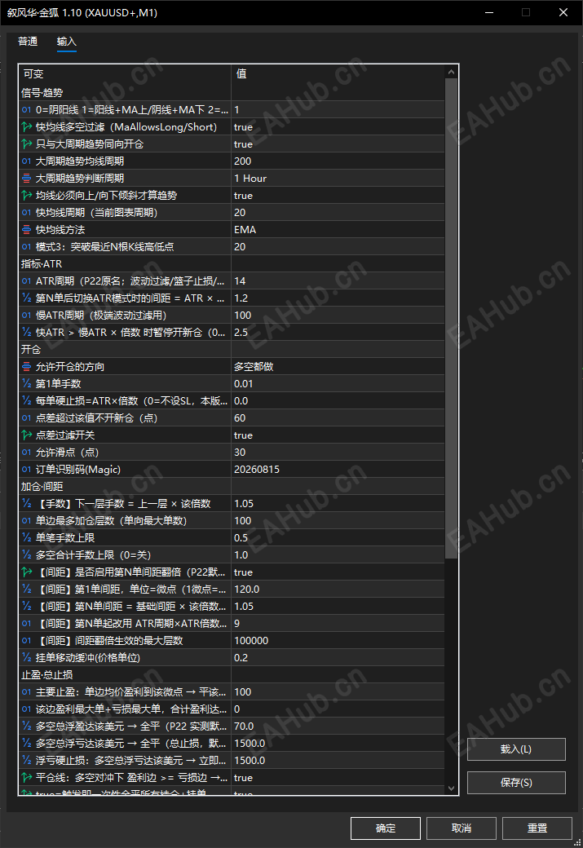
Task: Click bool icon beside 均线必须向上/向下倾斜才算趋势
Action: point(26,195)
